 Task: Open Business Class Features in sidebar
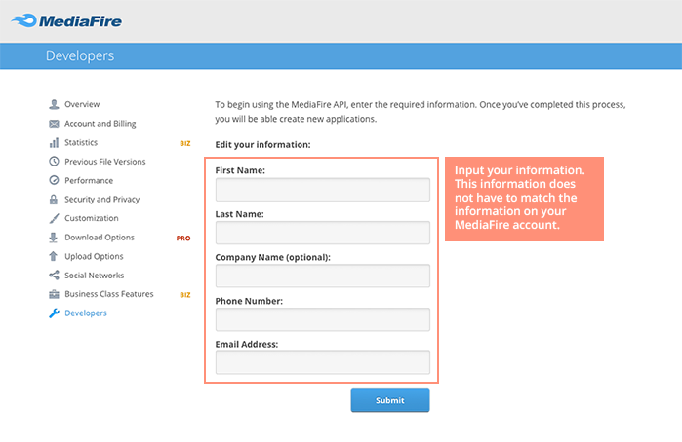click(108, 294)
